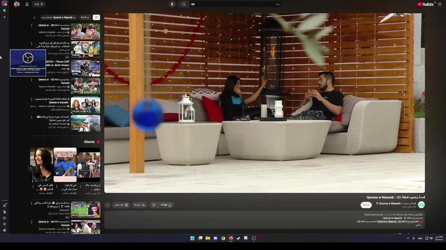Open Discord from the taskbar

[215, 238]
